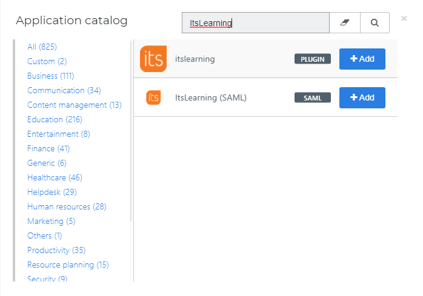
Task: Click the magnifier search button
Action: (x=375, y=22)
